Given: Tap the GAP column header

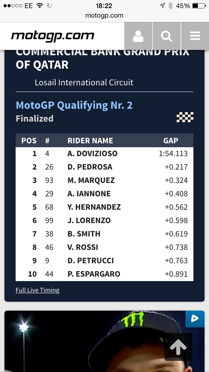Looking at the screenshot, I should (171, 141).
